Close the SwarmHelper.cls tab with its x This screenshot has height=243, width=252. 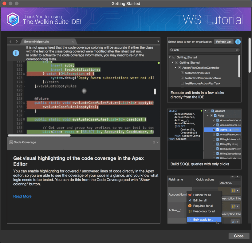pos(73,42)
